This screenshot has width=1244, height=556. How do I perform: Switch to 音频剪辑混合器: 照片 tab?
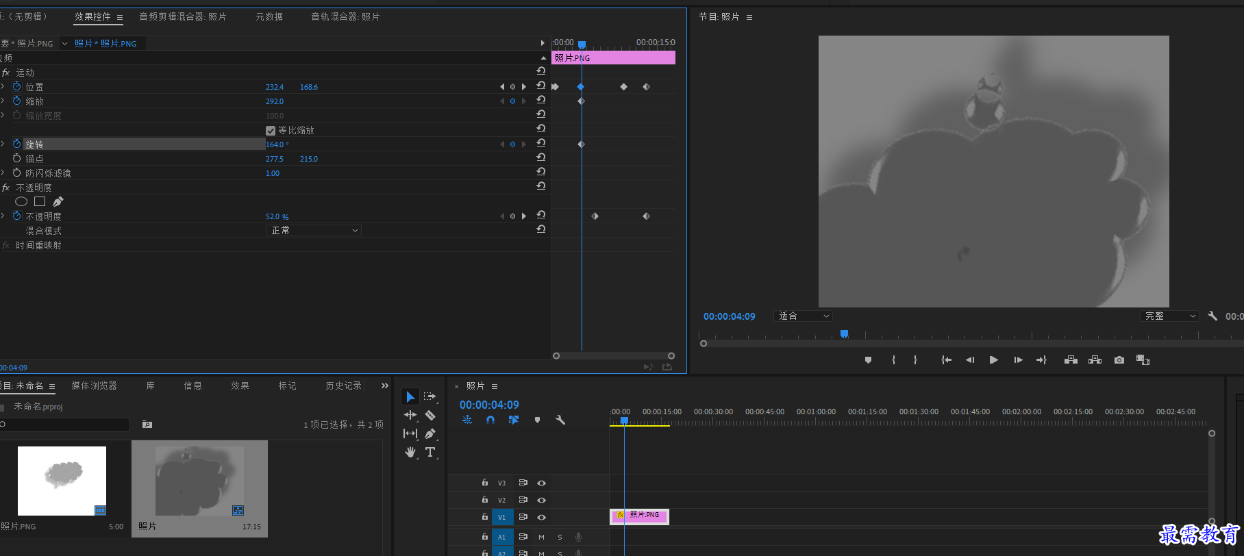tap(183, 16)
